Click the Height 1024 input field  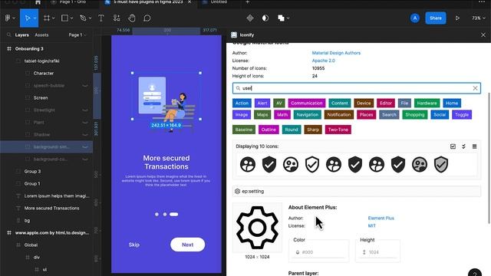(x=378, y=252)
